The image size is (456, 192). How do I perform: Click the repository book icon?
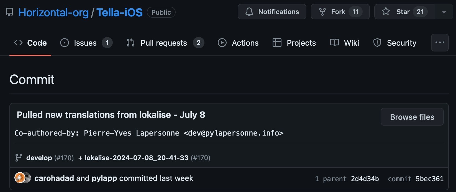click(9, 12)
